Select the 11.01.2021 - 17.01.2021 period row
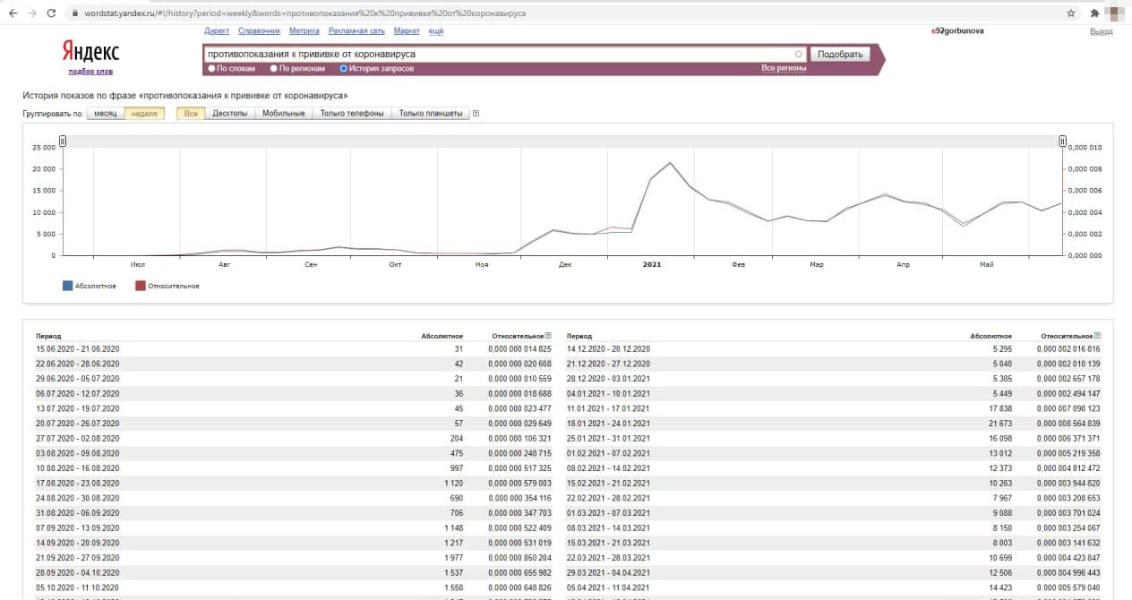1132x600 pixels. (834, 408)
